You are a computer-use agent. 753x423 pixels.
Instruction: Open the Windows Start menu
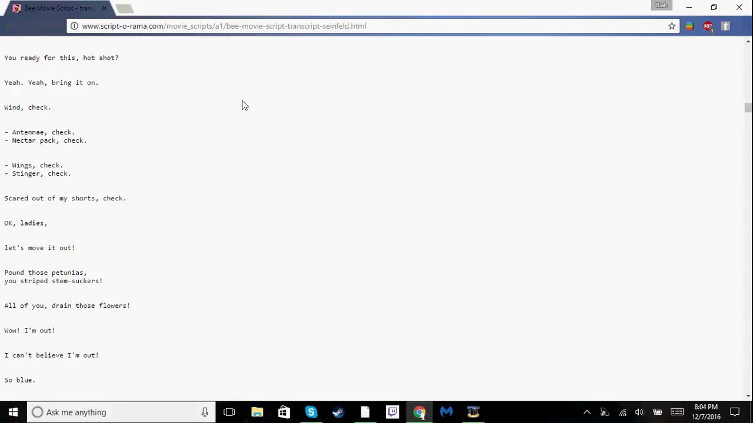point(13,412)
